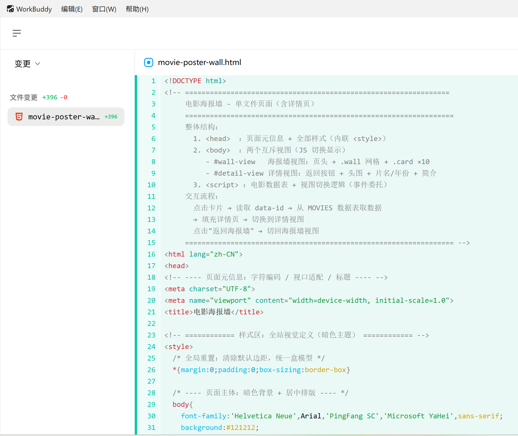Click the 整体结构: comment line
Image resolution: width=518 pixels, height=436 pixels.
202,127
